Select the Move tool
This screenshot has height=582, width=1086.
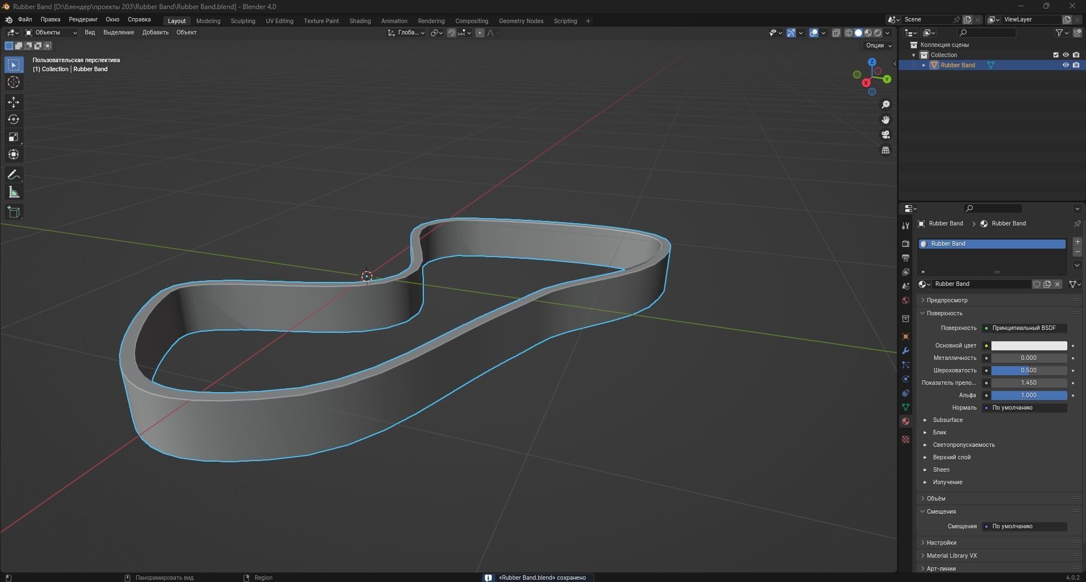[x=14, y=102]
